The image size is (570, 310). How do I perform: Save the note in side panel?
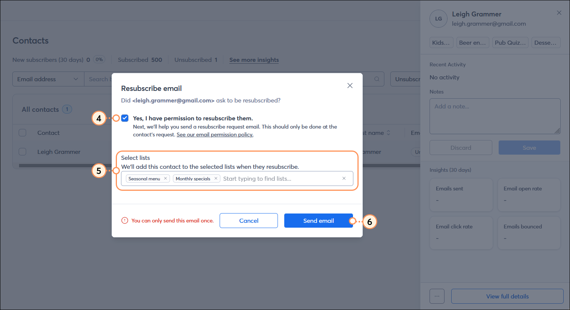(529, 148)
